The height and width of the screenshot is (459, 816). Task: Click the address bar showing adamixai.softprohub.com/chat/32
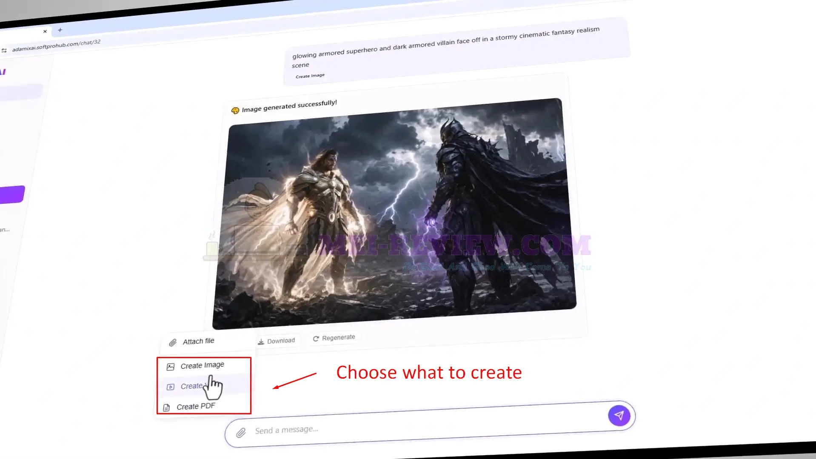pos(57,45)
